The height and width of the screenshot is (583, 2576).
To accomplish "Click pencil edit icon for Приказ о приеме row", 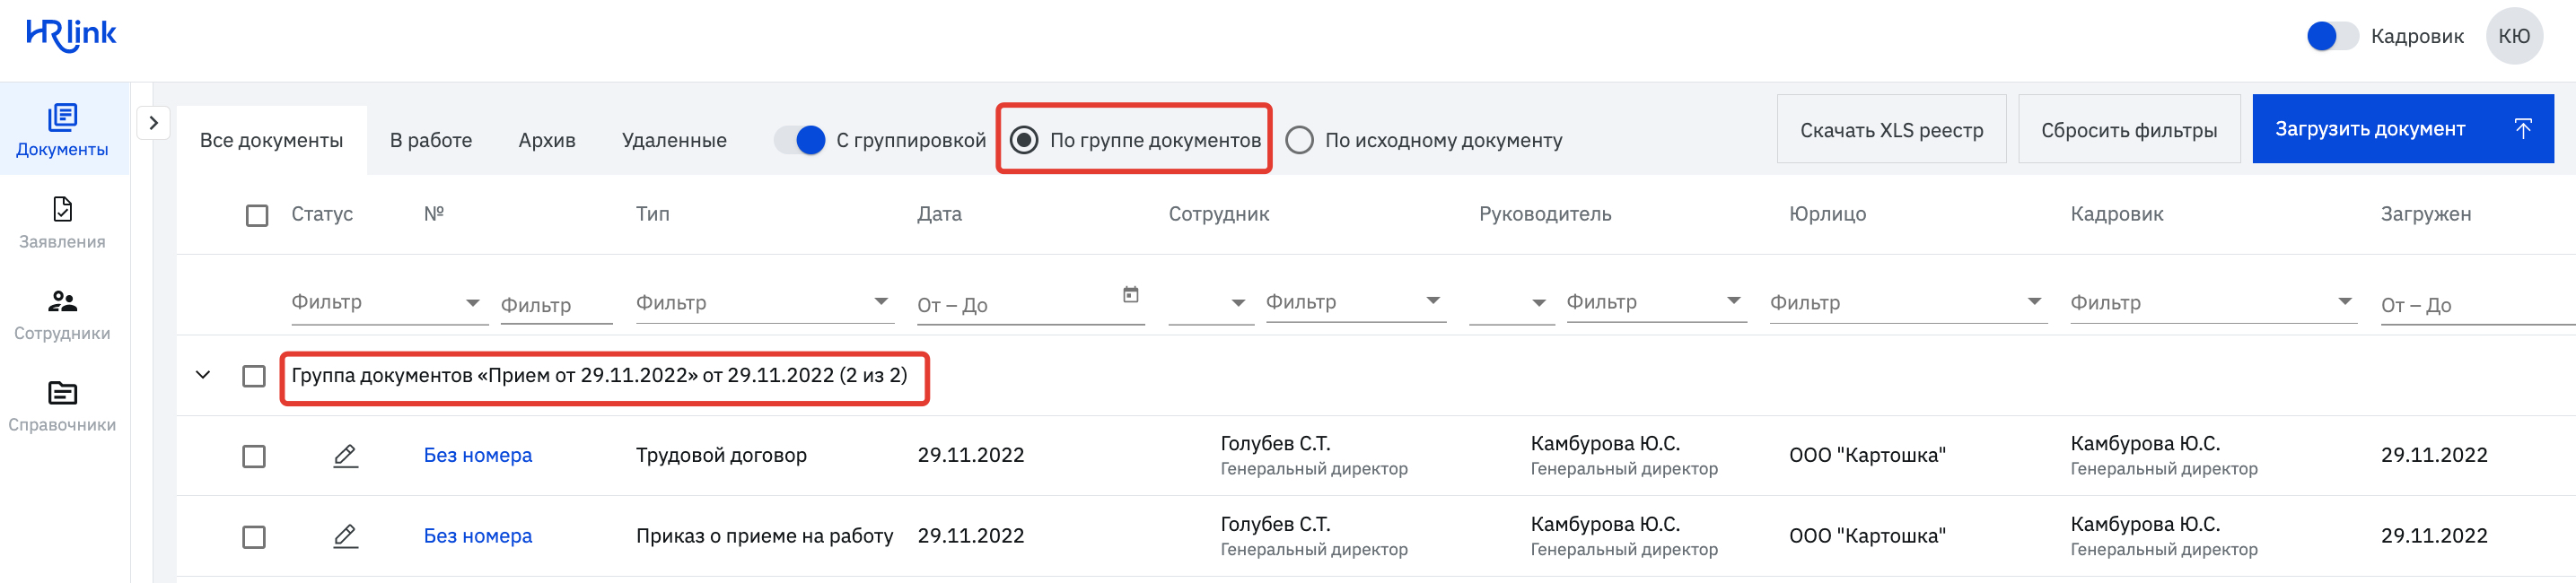I will coord(345,536).
